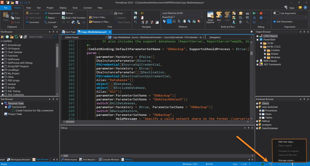Expand the NWind database node
This screenshot has width=310, height=166.
click(257, 121)
